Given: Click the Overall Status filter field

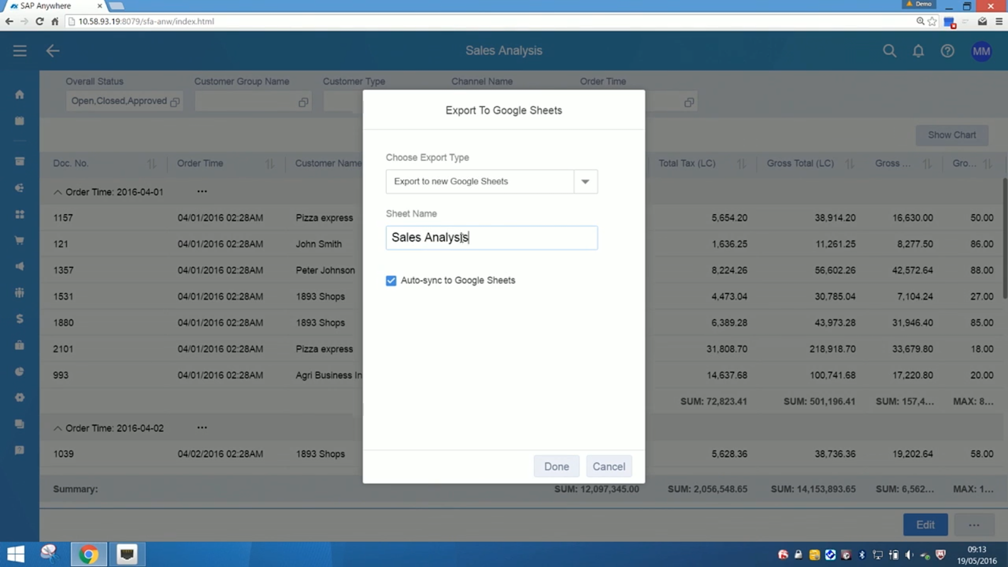Looking at the screenshot, I should pyautogui.click(x=124, y=101).
